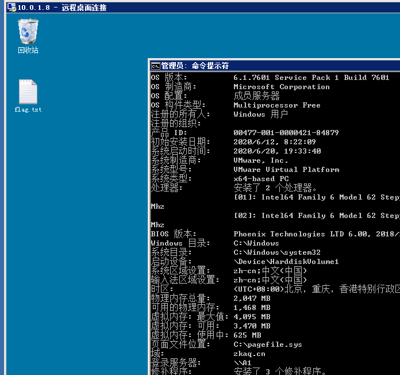Click the remote desktop connection title bar icon
The width and height of the screenshot is (400, 375).
point(11,7)
